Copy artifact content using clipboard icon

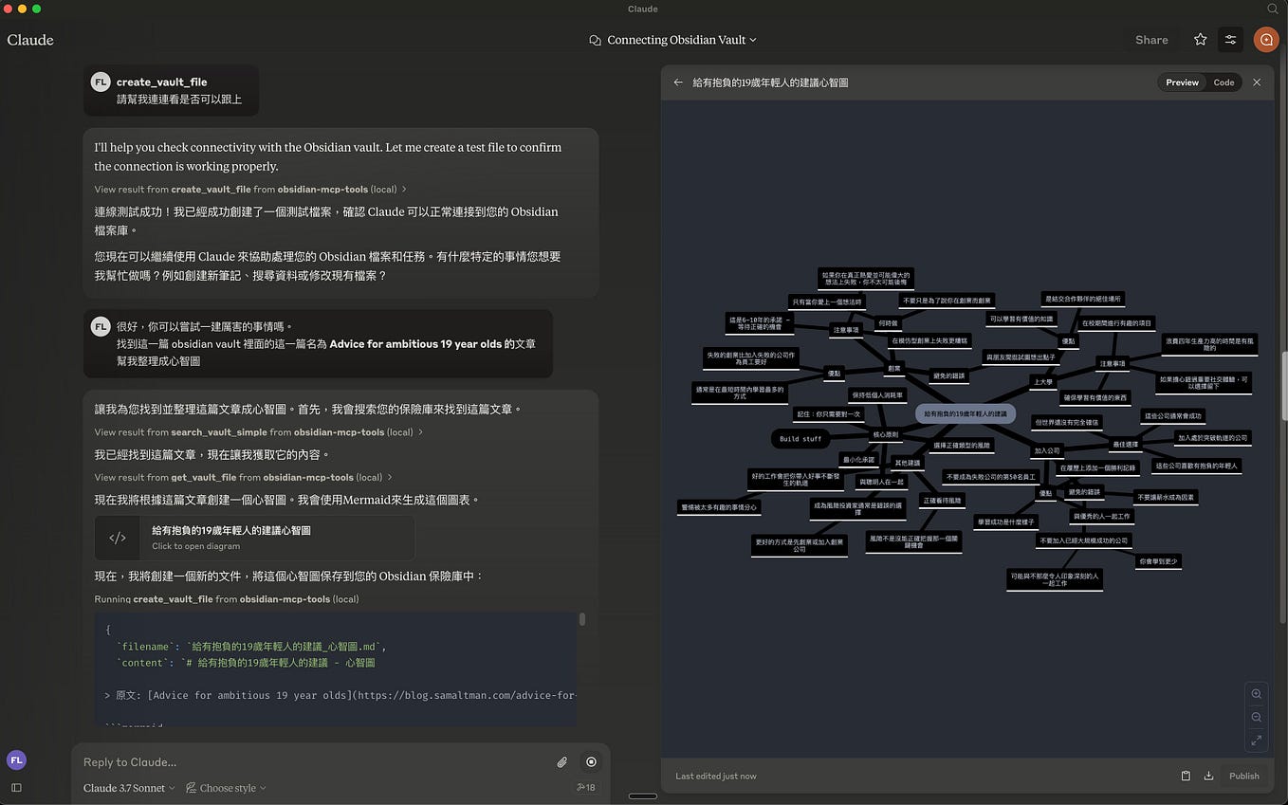(x=1185, y=776)
